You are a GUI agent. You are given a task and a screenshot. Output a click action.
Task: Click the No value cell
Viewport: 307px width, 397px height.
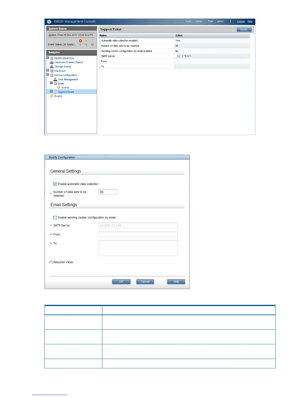[x=212, y=51]
